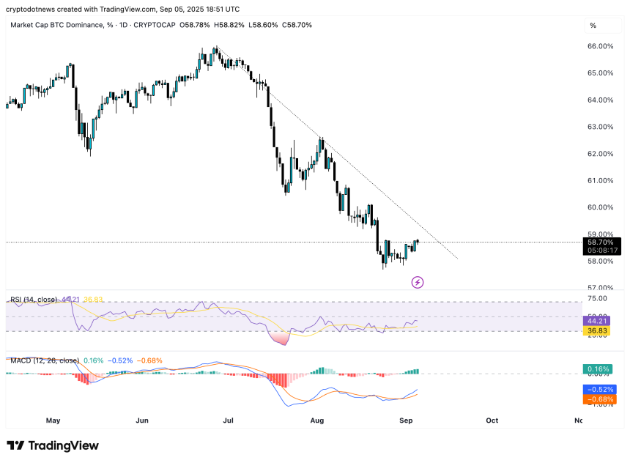Click the purple lightning bolt event icon
This screenshot has width=630, height=463.
click(x=417, y=281)
